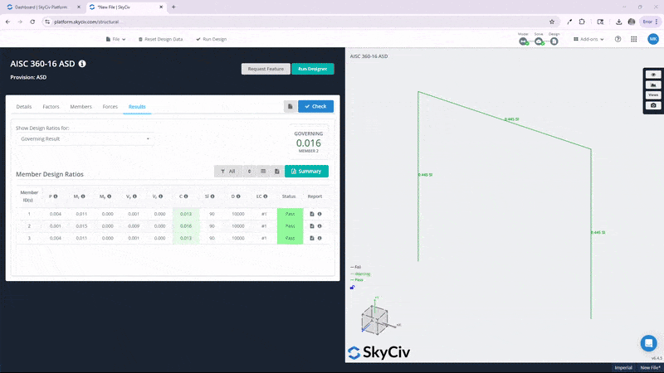Viewport: 664px width, 373px height.
Task: Open the Forces tab
Action: [x=110, y=107]
